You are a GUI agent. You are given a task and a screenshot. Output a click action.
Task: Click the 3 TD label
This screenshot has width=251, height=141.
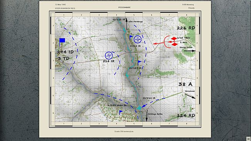64,59
